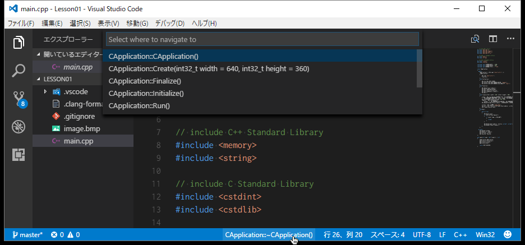Viewport: 525px width, 245px height.
Task: Click the Visual Studio Code logo in the title bar
Action: click(13, 9)
